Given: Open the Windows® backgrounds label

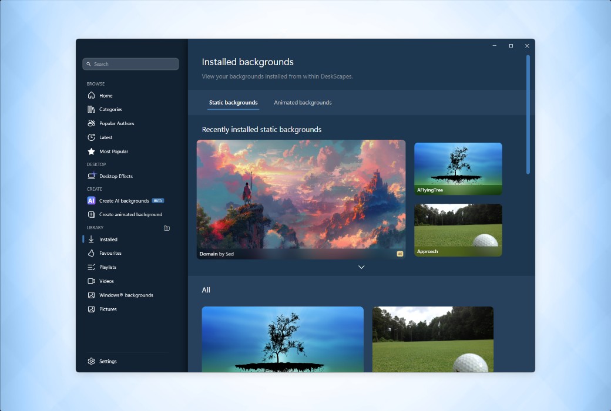Looking at the screenshot, I should (126, 295).
